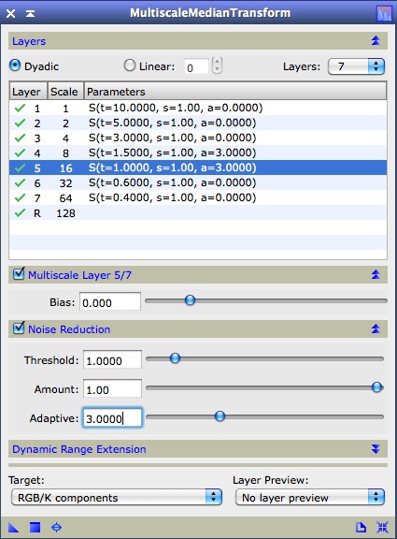397x539 pixels.
Task: Click the Apply Global square icon
Action: 35,527
